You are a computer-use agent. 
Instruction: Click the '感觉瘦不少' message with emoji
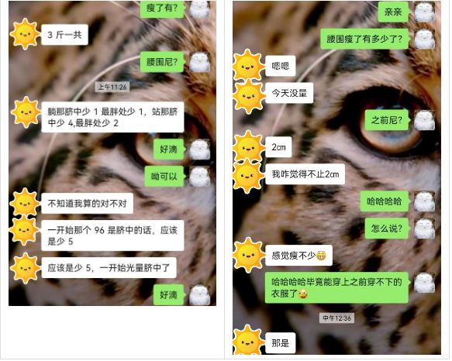(298, 256)
